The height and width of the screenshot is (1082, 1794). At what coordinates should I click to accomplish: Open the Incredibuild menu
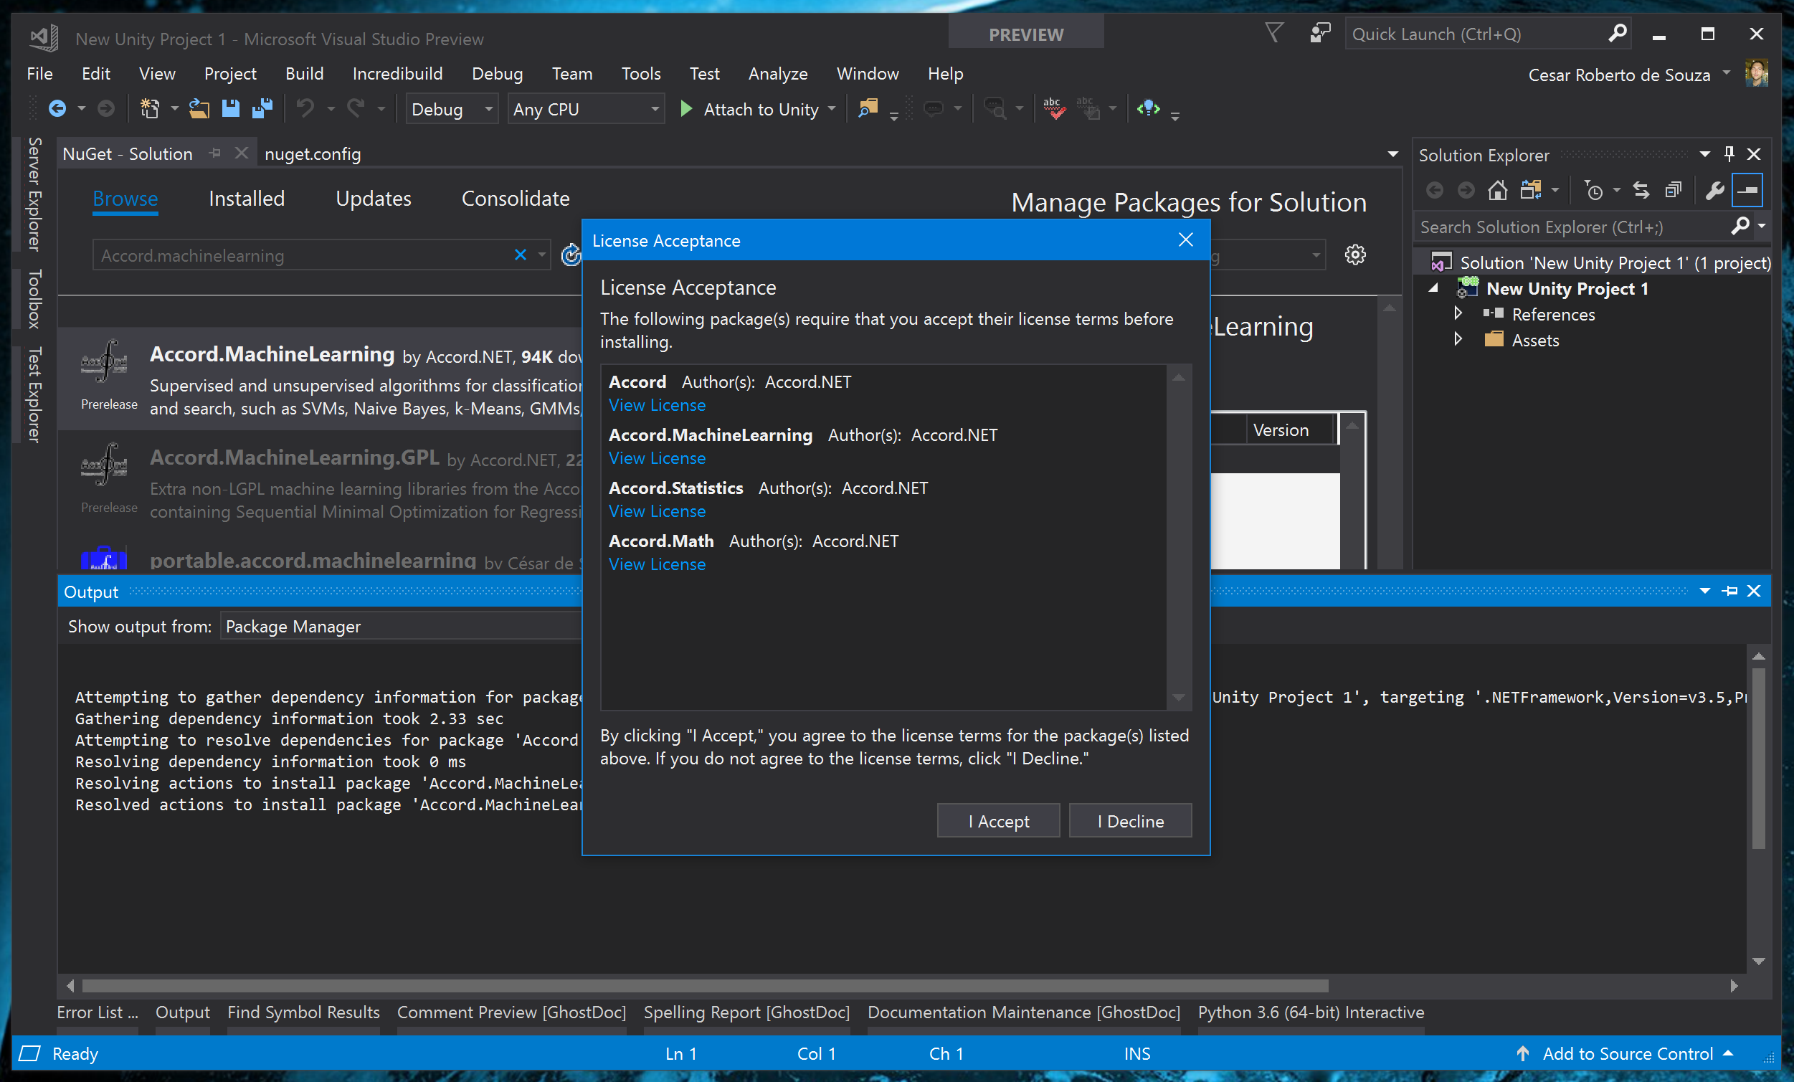click(x=397, y=74)
